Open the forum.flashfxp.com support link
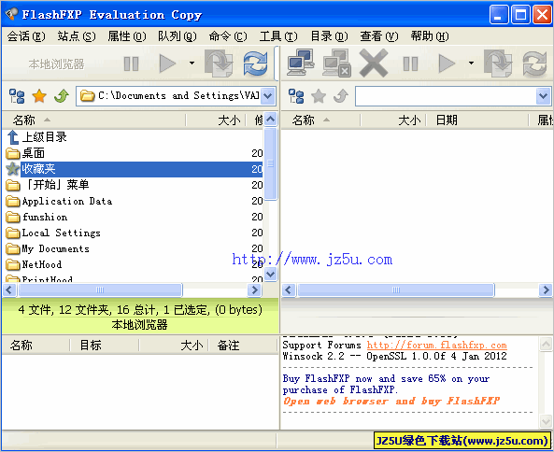Viewport: 554px width, 452px height. [436, 345]
